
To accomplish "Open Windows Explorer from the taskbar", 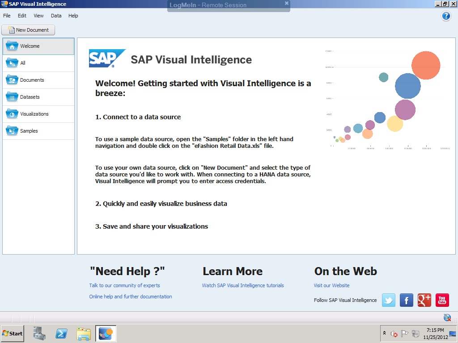I will 84,333.
